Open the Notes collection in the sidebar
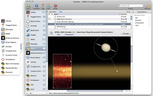 point(36,39)
